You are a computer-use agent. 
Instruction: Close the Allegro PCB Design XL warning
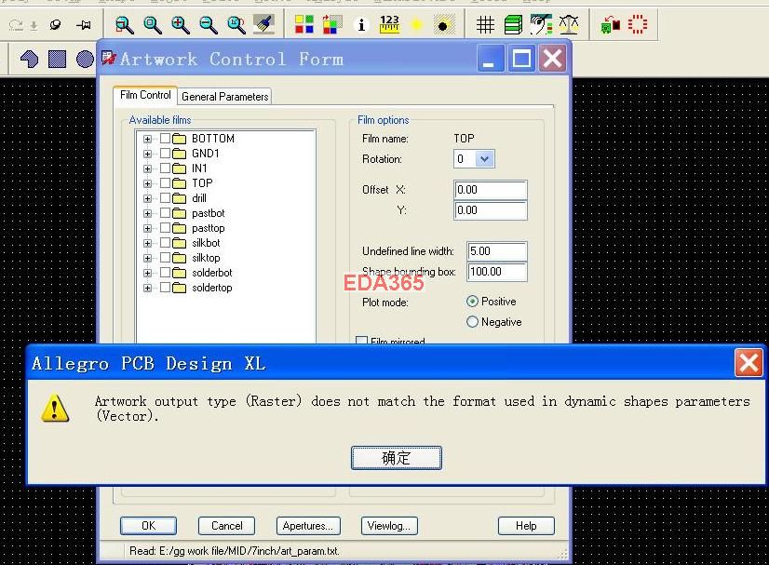click(x=749, y=363)
